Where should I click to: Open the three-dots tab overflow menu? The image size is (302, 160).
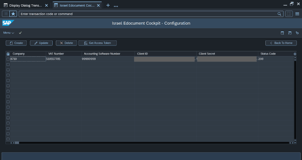[x=116, y=6]
